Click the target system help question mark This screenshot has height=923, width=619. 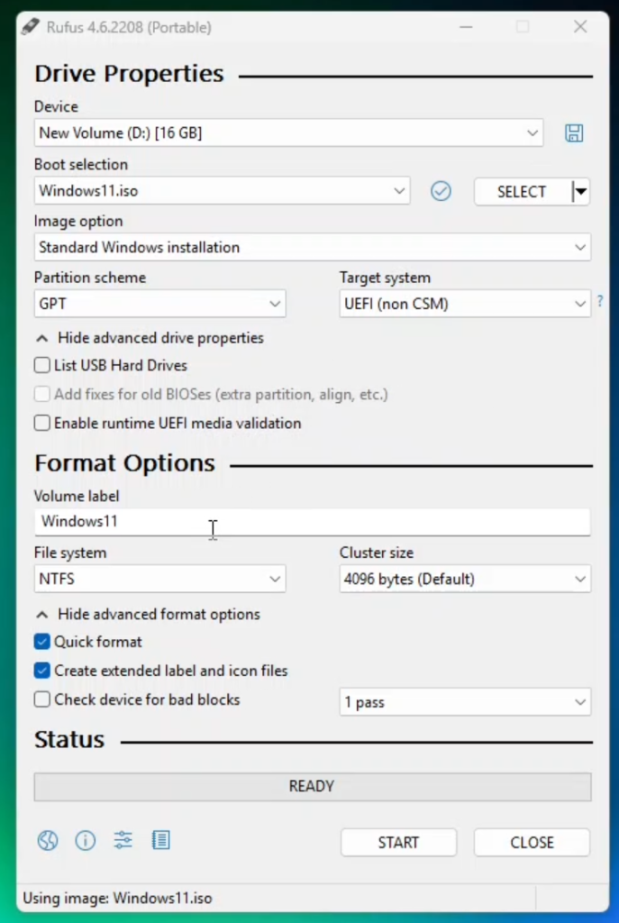click(x=600, y=301)
